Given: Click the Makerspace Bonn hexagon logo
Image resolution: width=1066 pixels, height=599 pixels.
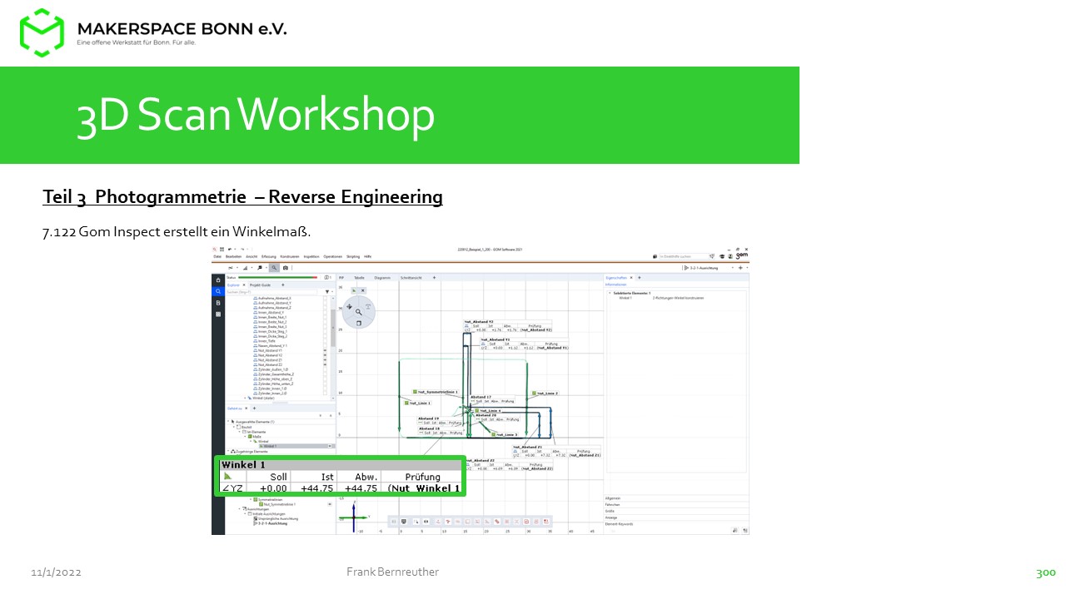Looking at the screenshot, I should (x=42, y=32).
